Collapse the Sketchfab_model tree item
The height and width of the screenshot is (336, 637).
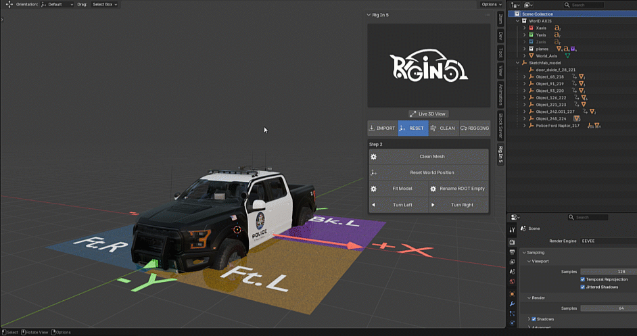click(517, 63)
